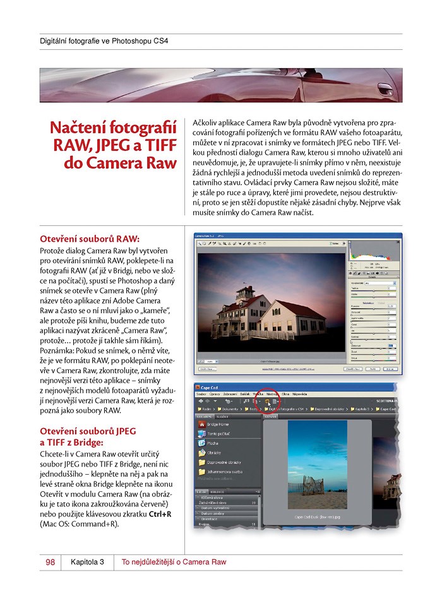Toggle highlight clipping warning on histogram
The width and height of the screenshot is (442, 594).
pos(398,242)
